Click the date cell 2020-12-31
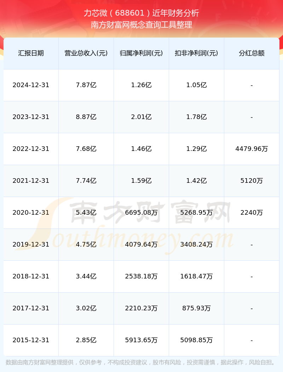This screenshot has width=283, height=372. point(31,213)
